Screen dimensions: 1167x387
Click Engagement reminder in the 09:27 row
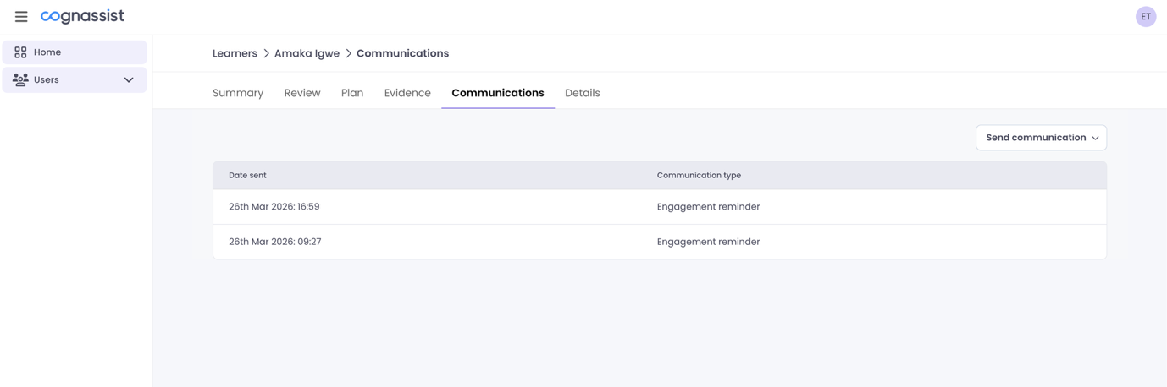[x=708, y=242]
